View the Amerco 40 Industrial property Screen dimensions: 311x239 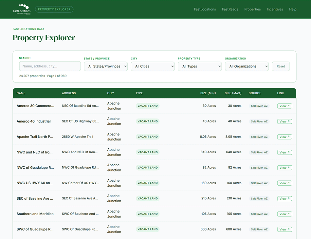284,121
